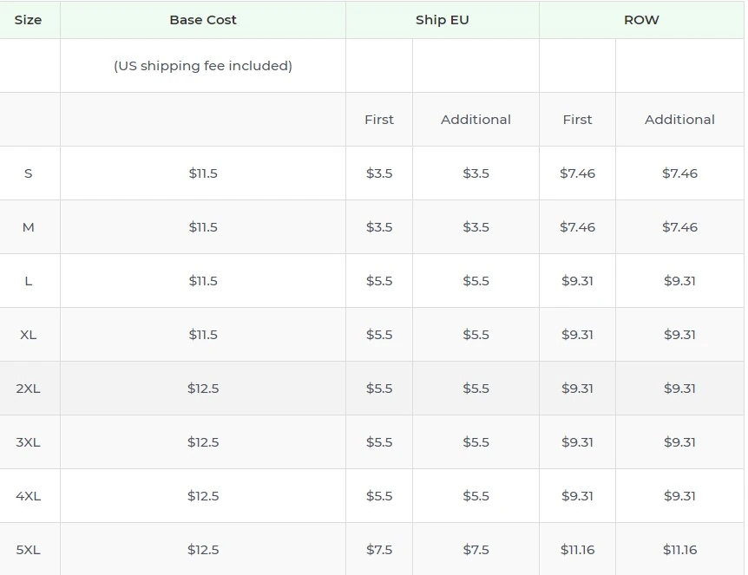
Task: Click the Size column header
Action: click(x=30, y=19)
